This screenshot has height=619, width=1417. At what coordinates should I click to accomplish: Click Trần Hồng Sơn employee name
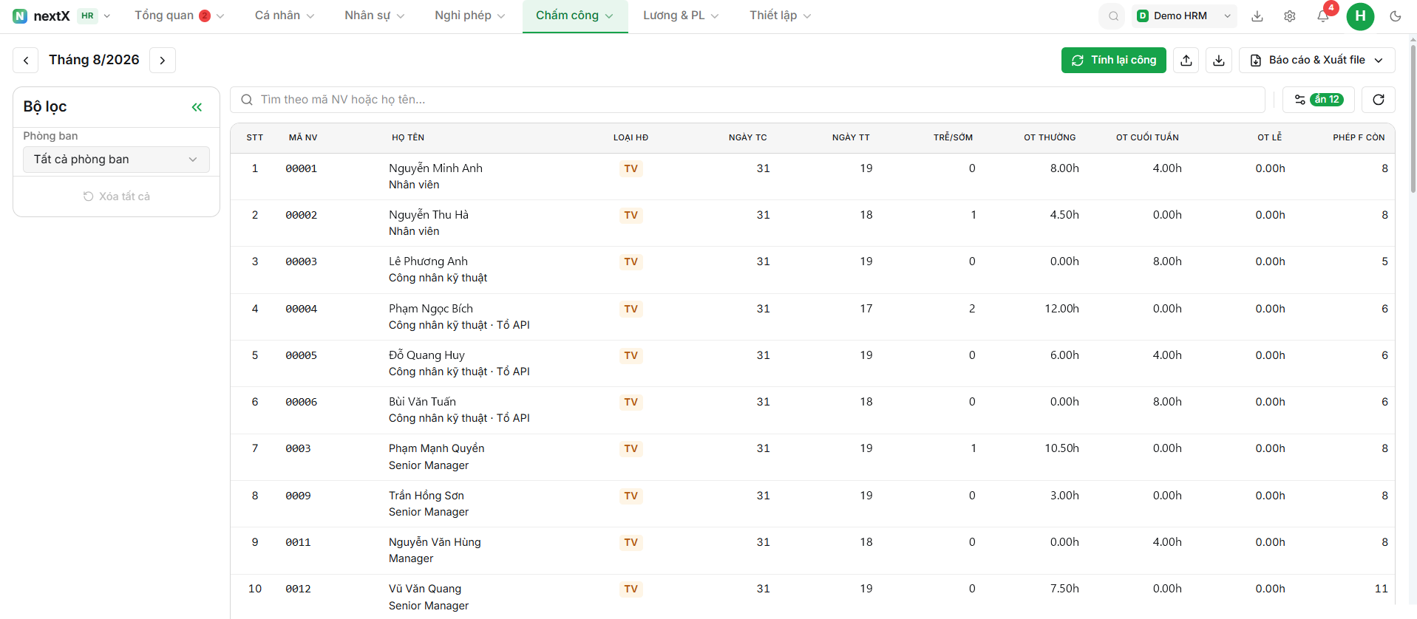[x=427, y=496]
